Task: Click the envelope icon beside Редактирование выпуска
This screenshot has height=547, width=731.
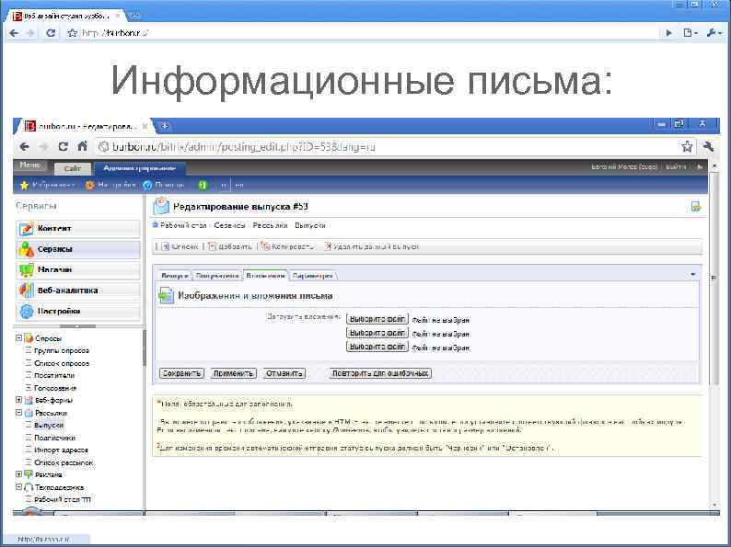Action: click(161, 206)
